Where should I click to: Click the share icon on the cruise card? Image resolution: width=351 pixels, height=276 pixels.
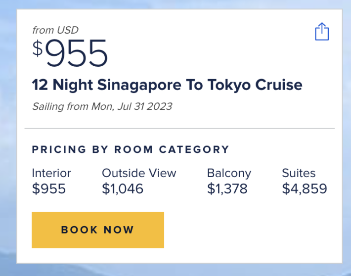click(x=322, y=31)
